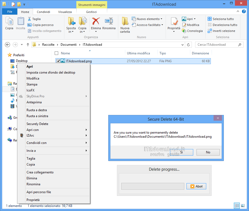This screenshot has height=211, width=249.
Task: Open Explorer help question mark icon
Action: point(244,11)
